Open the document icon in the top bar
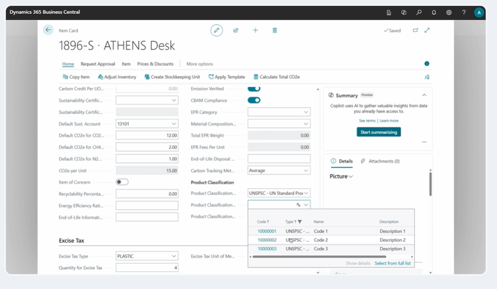Screen dimensions: 497x289 click(x=389, y=13)
